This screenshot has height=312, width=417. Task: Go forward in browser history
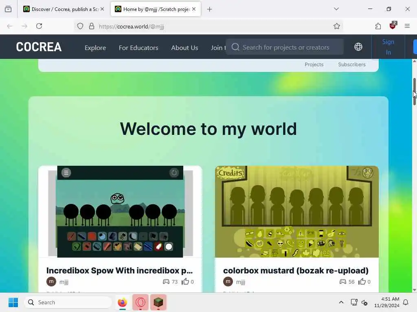point(24,26)
